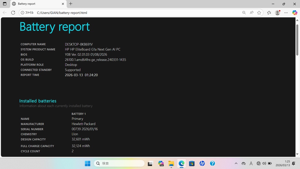Select the Battery report tab
Screen dimensions: 300x169
(35, 4)
